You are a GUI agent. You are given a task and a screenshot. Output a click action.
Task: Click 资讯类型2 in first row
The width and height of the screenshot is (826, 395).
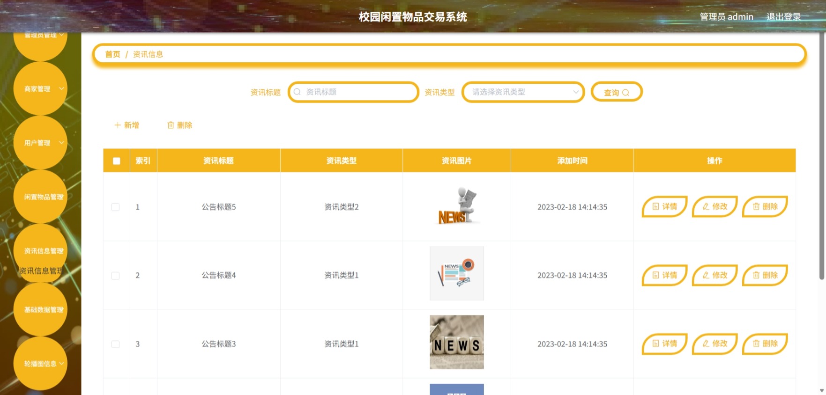pos(341,207)
